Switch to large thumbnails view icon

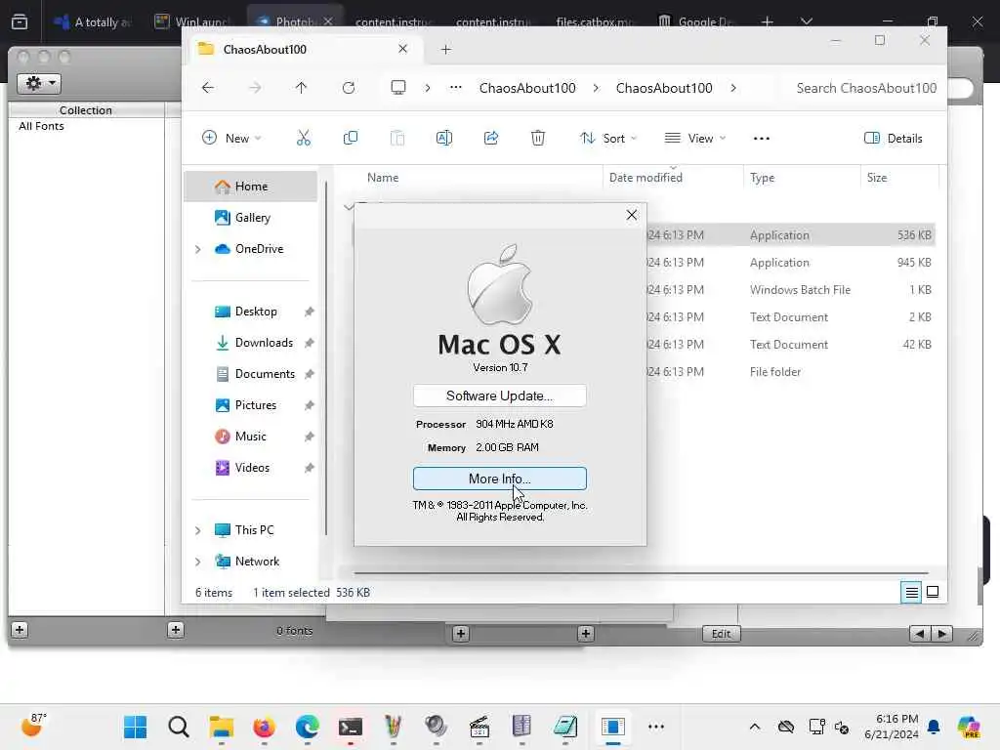(933, 593)
